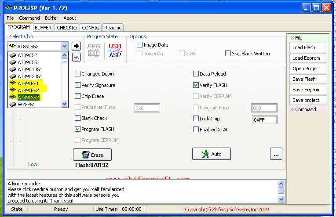Choose AT89C55 chip icon in list

coord(13,62)
